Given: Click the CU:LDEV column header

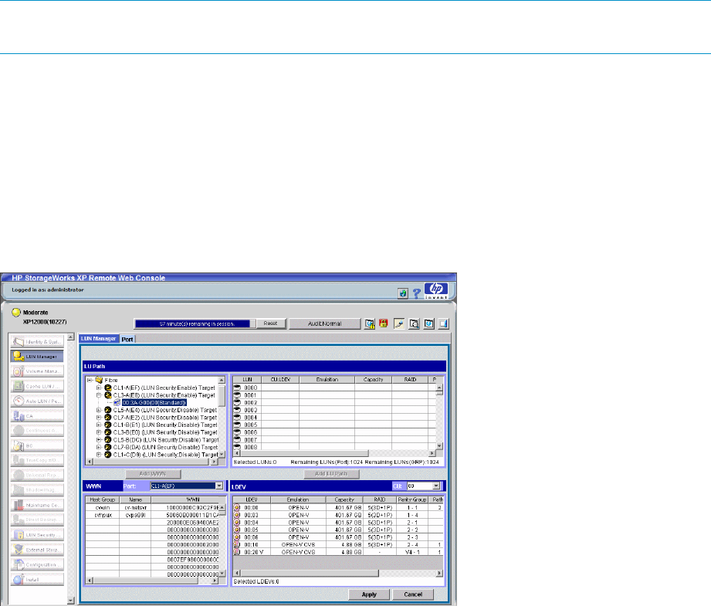Looking at the screenshot, I should (x=280, y=380).
